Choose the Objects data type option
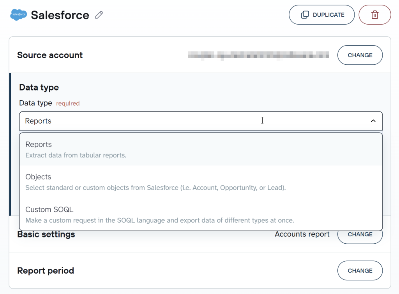Screen dimensions: 399x294 coord(201,182)
